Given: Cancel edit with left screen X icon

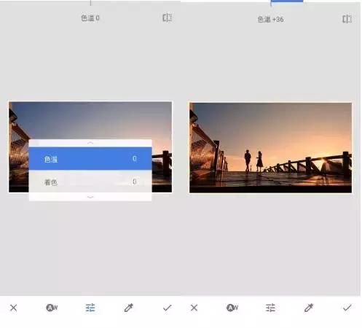Looking at the screenshot, I should (x=14, y=308).
